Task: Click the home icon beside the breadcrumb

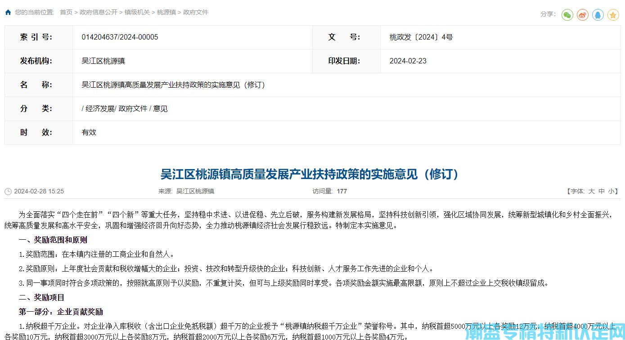Action: [8, 12]
